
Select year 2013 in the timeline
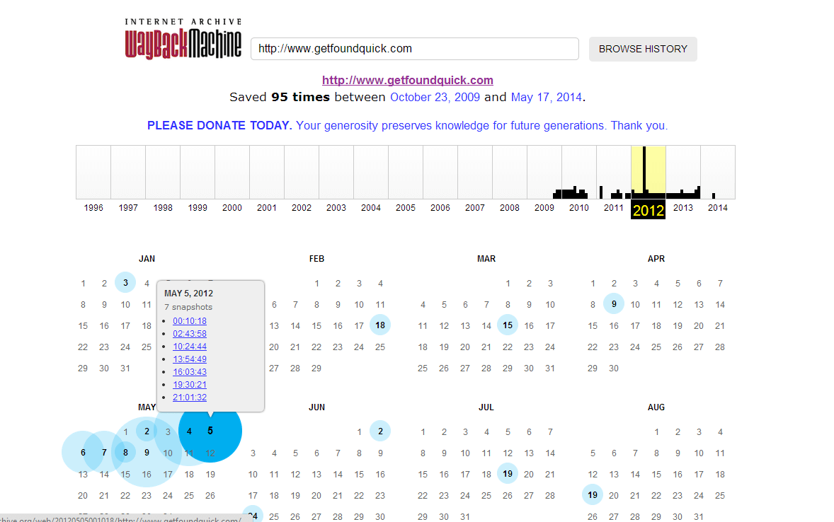683,208
